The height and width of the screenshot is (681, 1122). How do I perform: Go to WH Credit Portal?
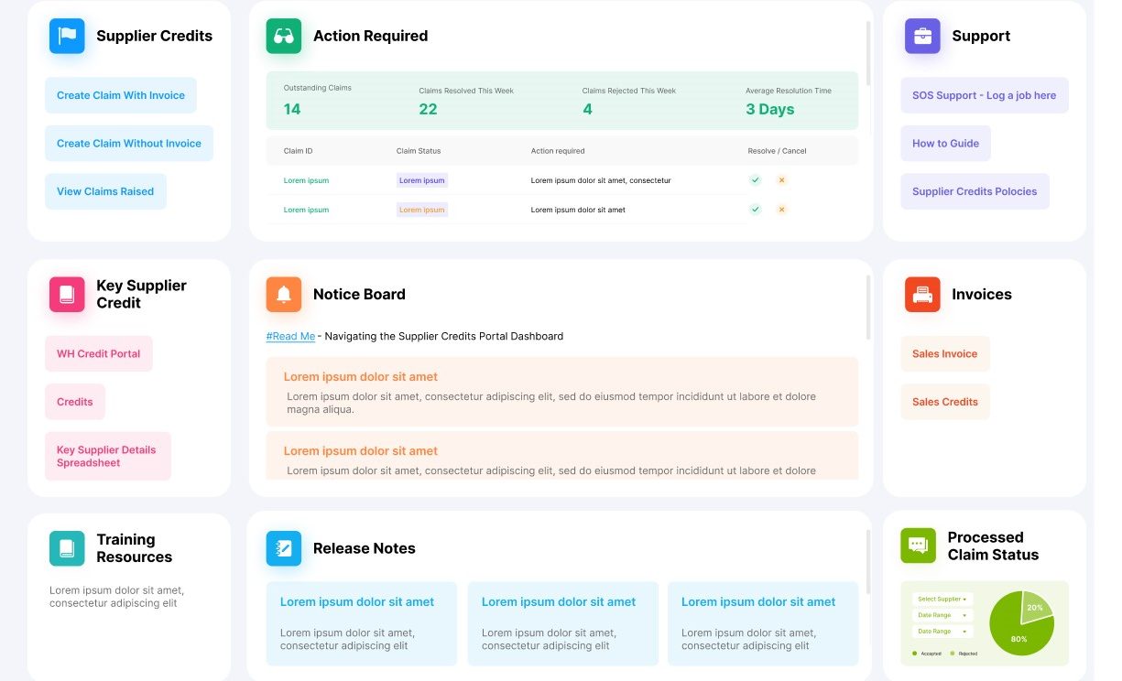(98, 353)
